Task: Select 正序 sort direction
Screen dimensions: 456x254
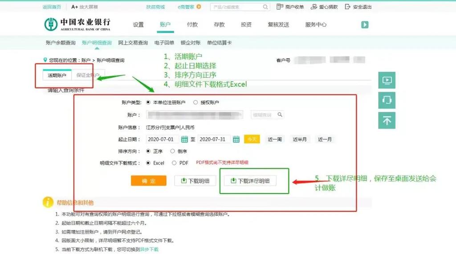Action: point(148,152)
